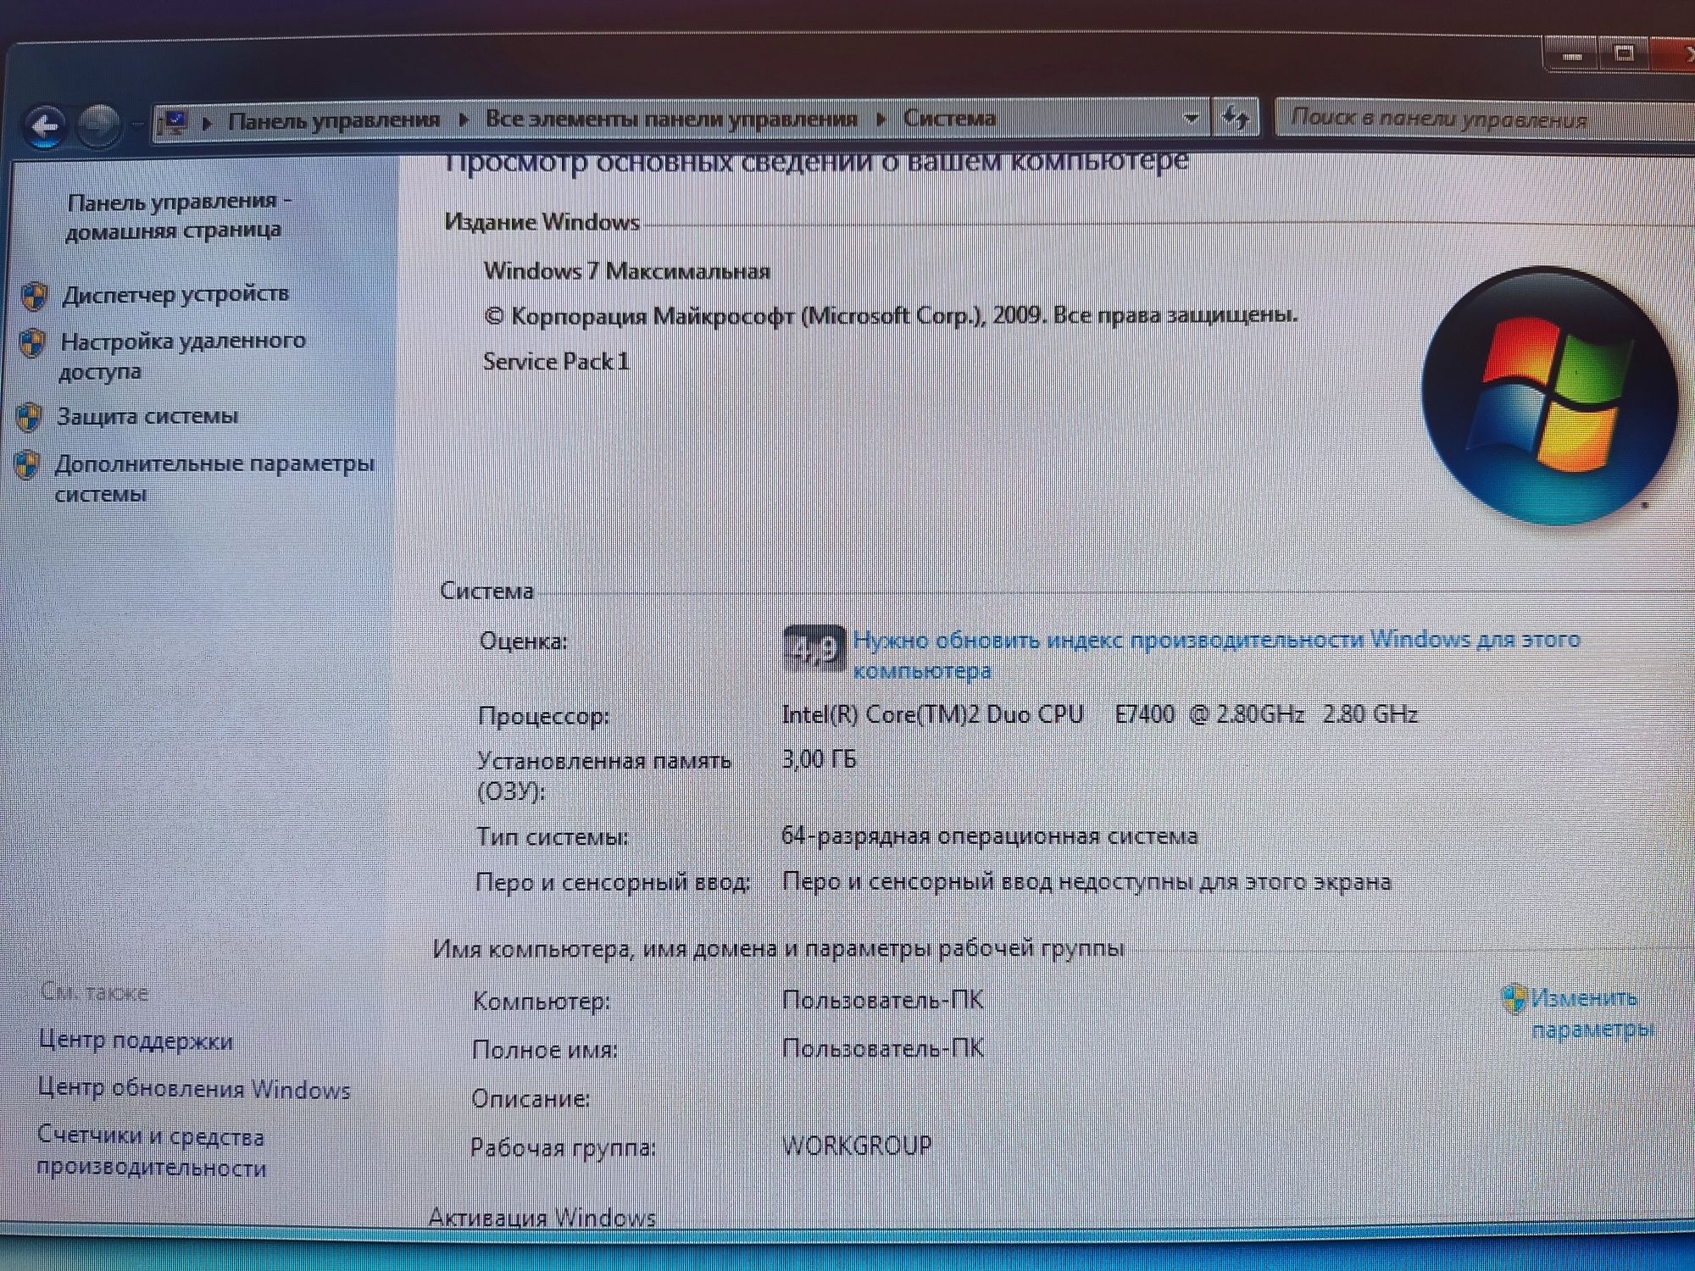Click shield icon beside Диспетчер устройств
Viewport: 1695px width, 1271px height.
tap(35, 297)
